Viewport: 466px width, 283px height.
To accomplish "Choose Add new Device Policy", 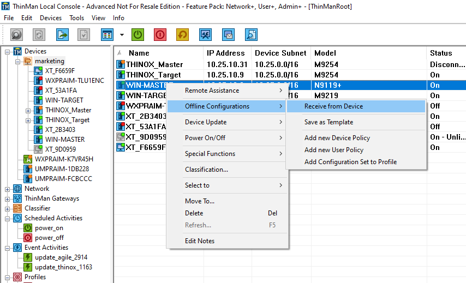I will 356,138.
